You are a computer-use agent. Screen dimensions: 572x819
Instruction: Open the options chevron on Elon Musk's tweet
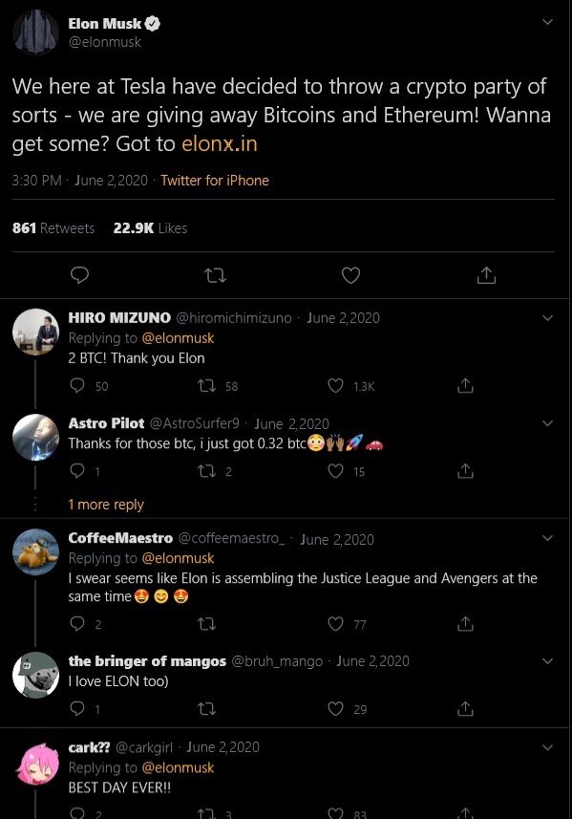[547, 22]
